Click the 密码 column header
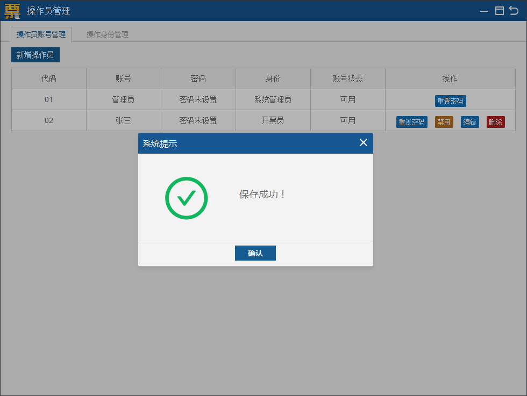Viewport: 527px width, 396px height. tap(198, 78)
